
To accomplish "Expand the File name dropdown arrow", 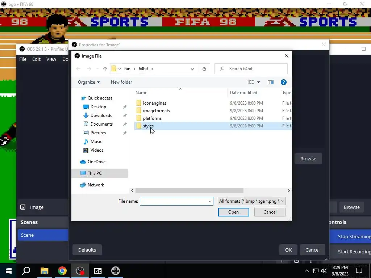I will (210, 201).
